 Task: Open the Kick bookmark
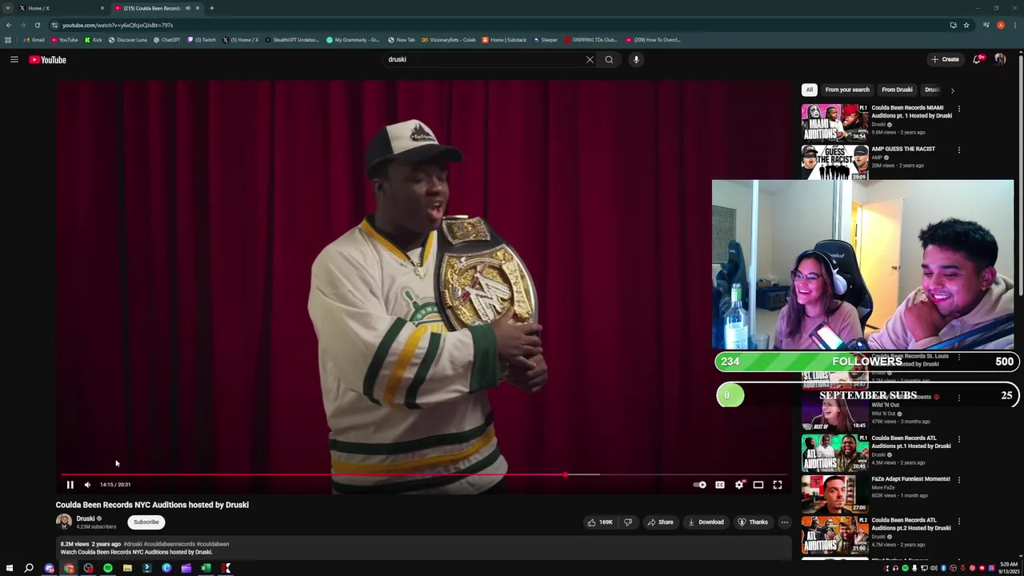94,40
